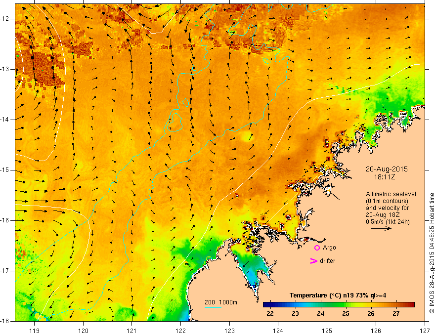Click the "Altimetric sealevel" caption line

(391, 194)
